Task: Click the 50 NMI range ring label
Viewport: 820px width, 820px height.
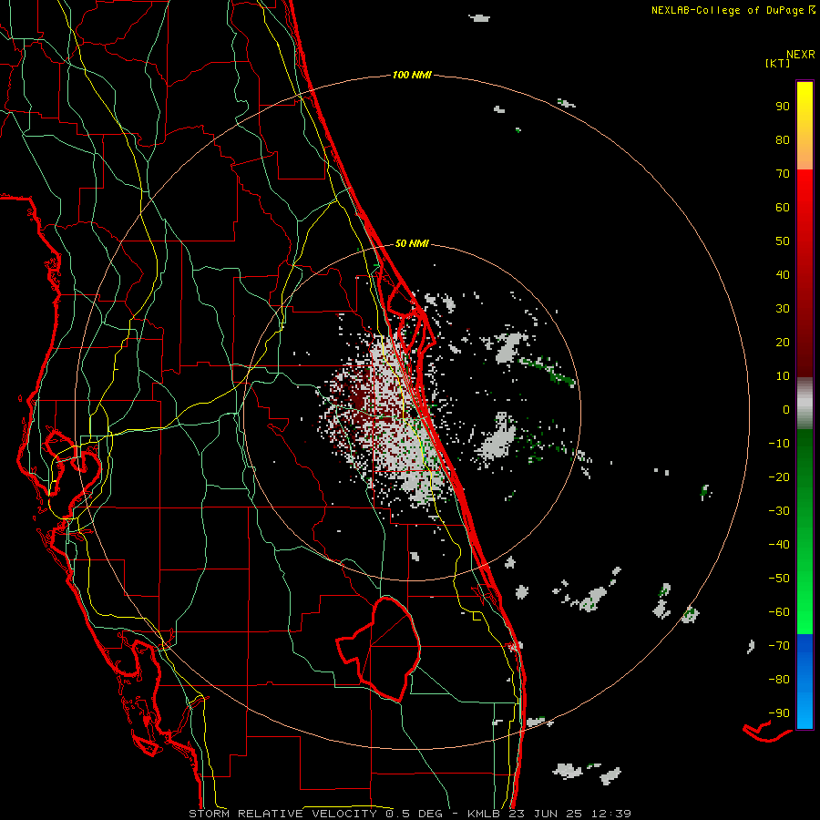Action: click(x=412, y=243)
